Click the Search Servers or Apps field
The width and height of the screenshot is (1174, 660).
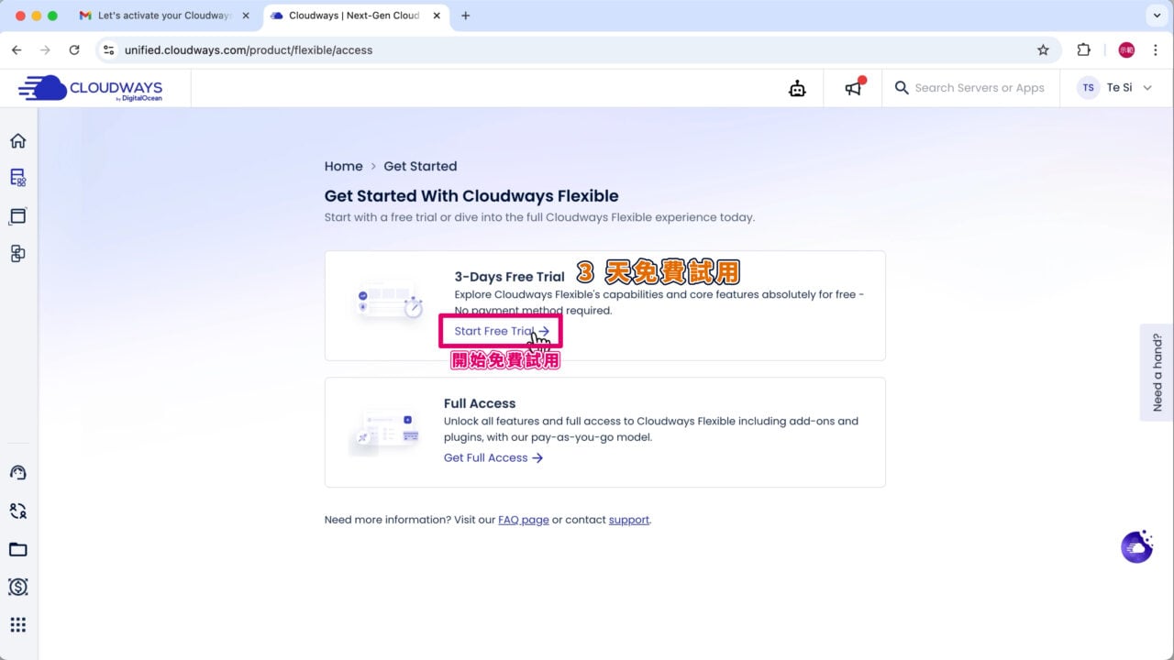click(x=979, y=88)
